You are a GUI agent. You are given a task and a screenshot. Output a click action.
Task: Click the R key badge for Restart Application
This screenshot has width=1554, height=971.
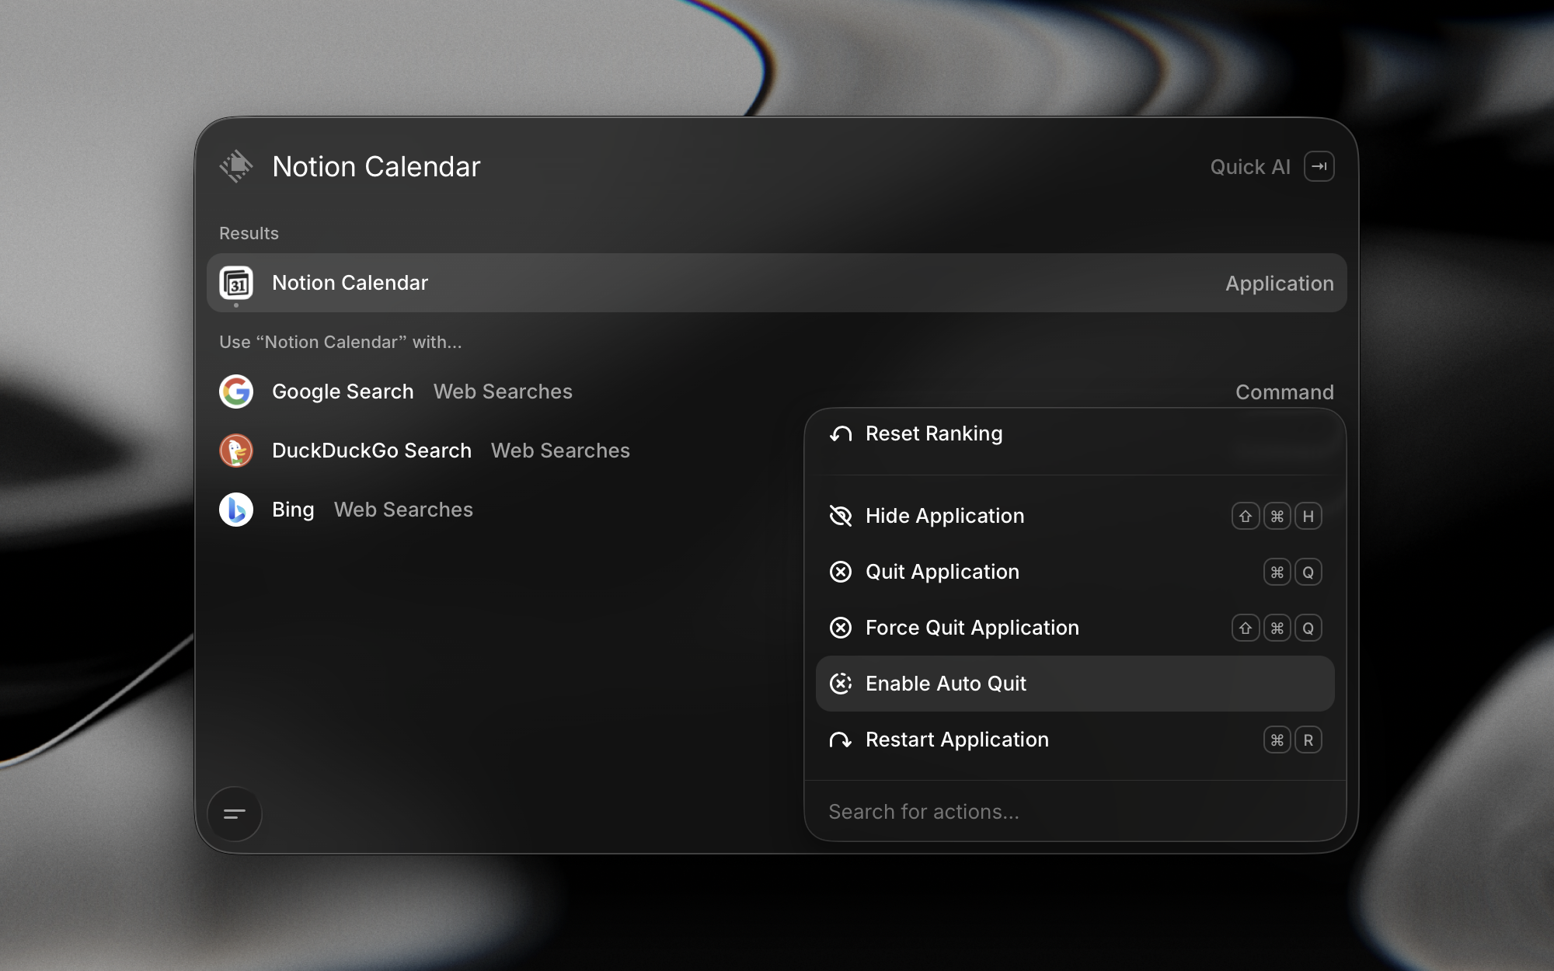[x=1308, y=740]
